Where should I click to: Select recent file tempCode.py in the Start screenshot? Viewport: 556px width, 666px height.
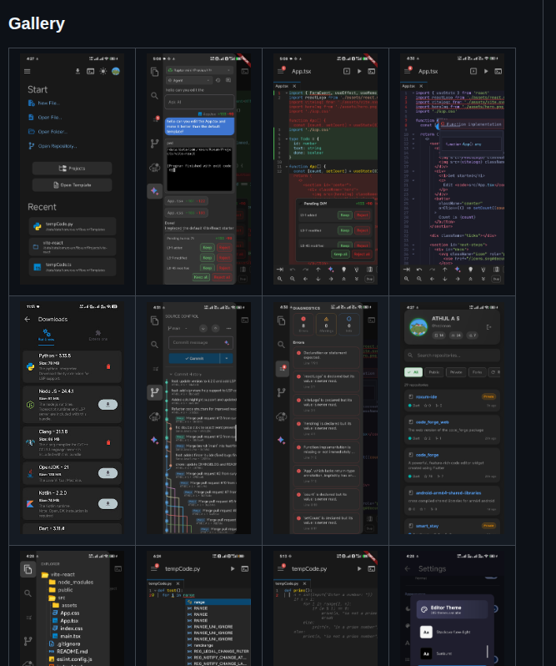pos(73,226)
